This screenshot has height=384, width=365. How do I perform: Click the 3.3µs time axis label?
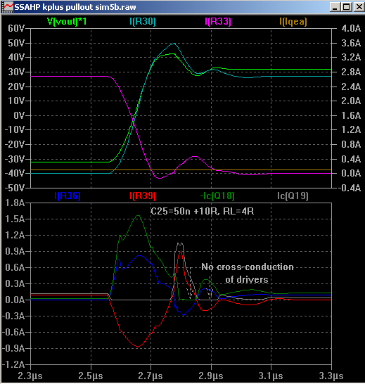pos(331,376)
